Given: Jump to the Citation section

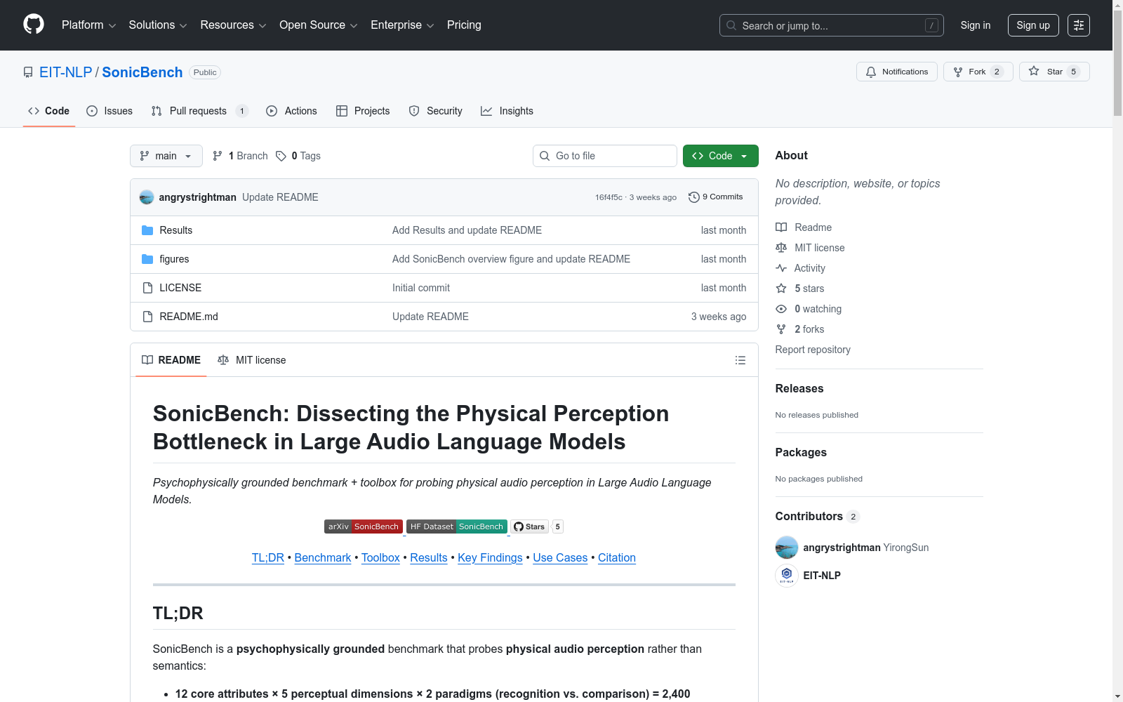Looking at the screenshot, I should 617,557.
